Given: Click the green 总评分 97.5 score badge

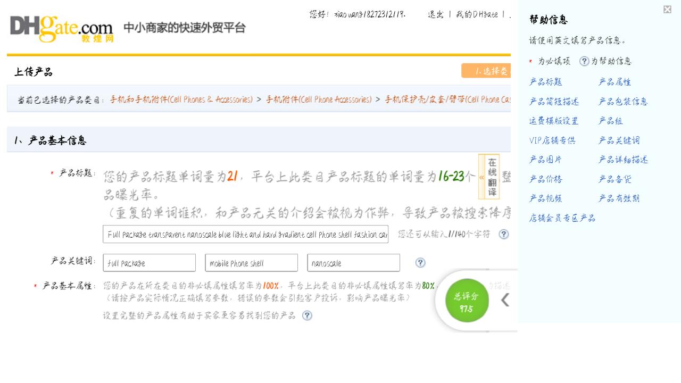Looking at the screenshot, I should click(x=467, y=301).
